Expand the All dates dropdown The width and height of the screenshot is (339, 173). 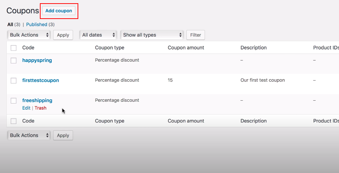click(x=98, y=35)
